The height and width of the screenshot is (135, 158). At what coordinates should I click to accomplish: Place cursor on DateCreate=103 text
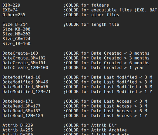(20, 53)
